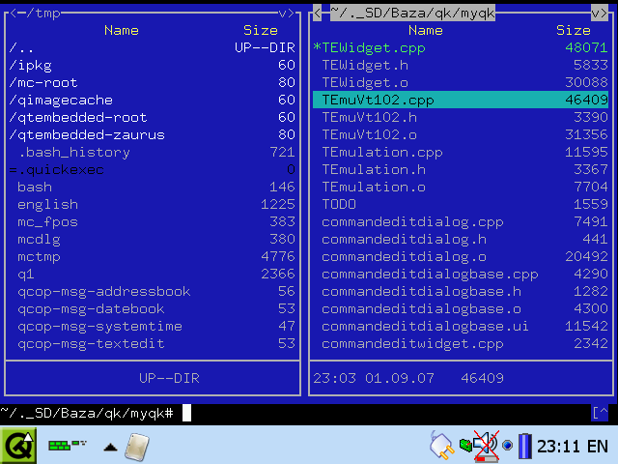
Task: Select the q1 file
Action: coord(153,274)
